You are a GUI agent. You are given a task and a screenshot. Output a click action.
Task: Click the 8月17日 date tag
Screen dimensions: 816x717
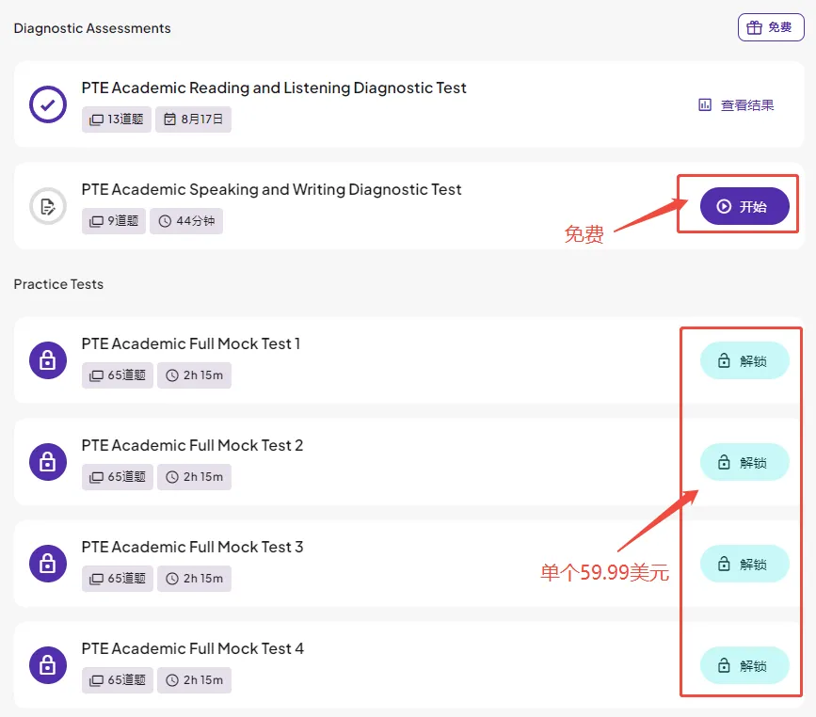coord(193,119)
